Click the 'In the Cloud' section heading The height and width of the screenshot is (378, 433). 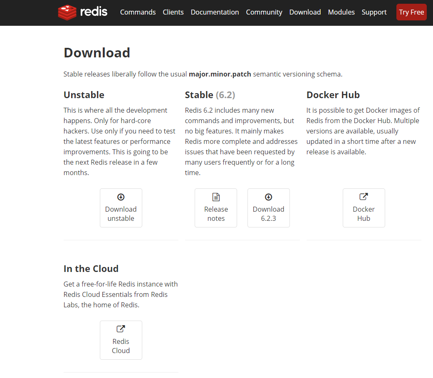pyautogui.click(x=91, y=268)
